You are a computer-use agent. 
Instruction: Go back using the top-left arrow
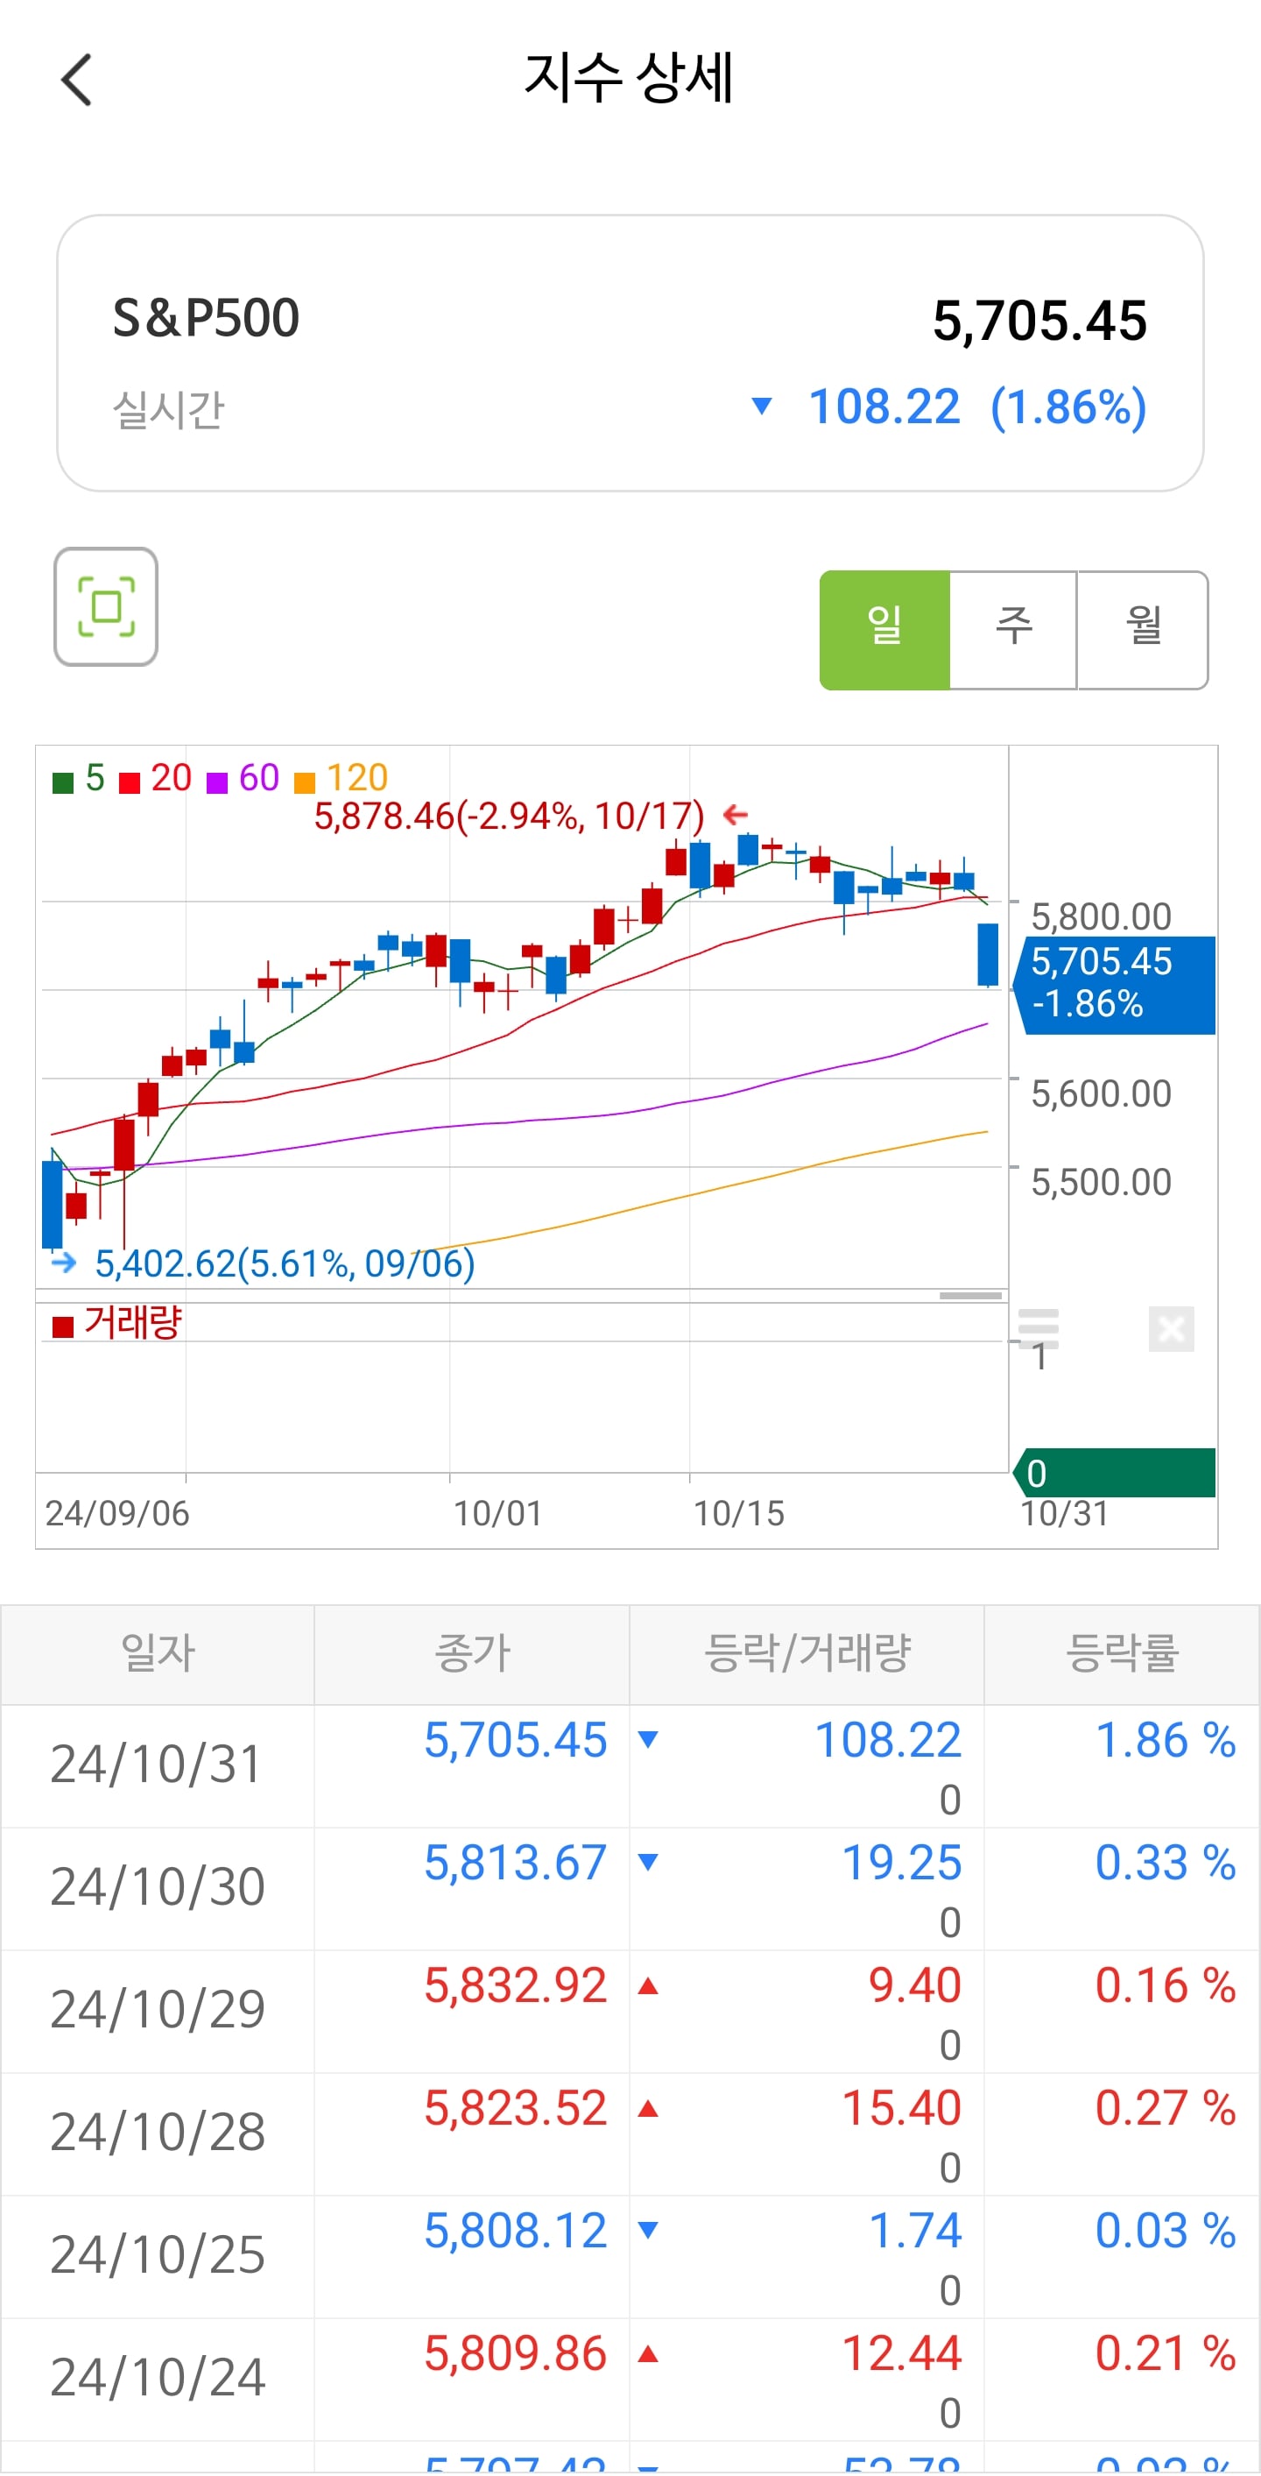pyautogui.click(x=76, y=80)
